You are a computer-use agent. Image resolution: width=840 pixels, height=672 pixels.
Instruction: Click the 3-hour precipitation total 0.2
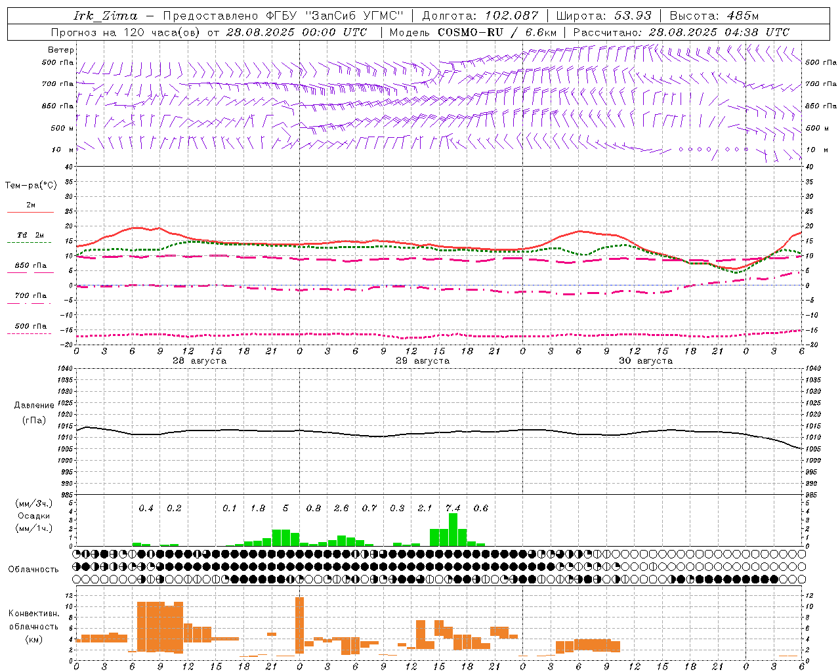tap(174, 508)
